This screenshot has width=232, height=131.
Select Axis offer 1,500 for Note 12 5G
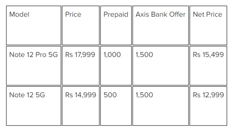point(161,106)
